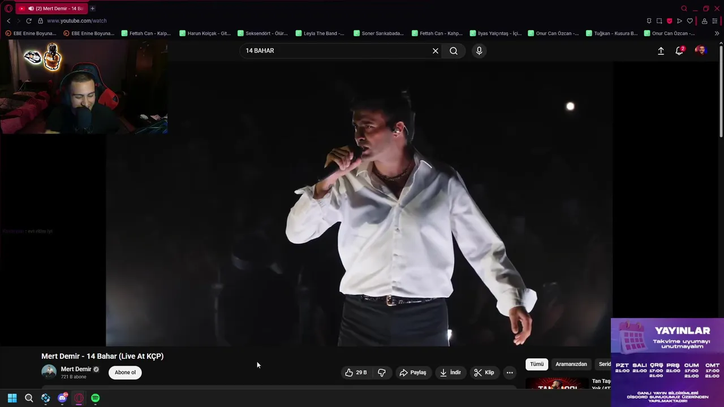Click the upload video icon

pos(661,51)
